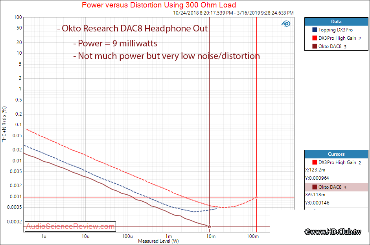
Task: Click the 'Okto Research DAC8 Headphone Out' annotation
Action: click(133, 29)
